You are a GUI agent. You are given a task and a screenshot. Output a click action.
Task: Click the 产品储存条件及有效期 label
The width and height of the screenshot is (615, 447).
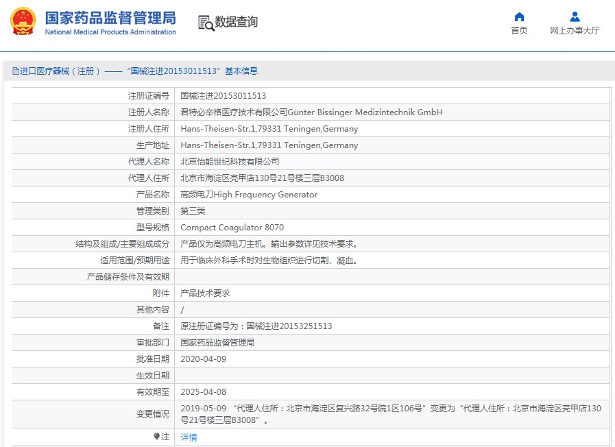pyautogui.click(x=128, y=277)
